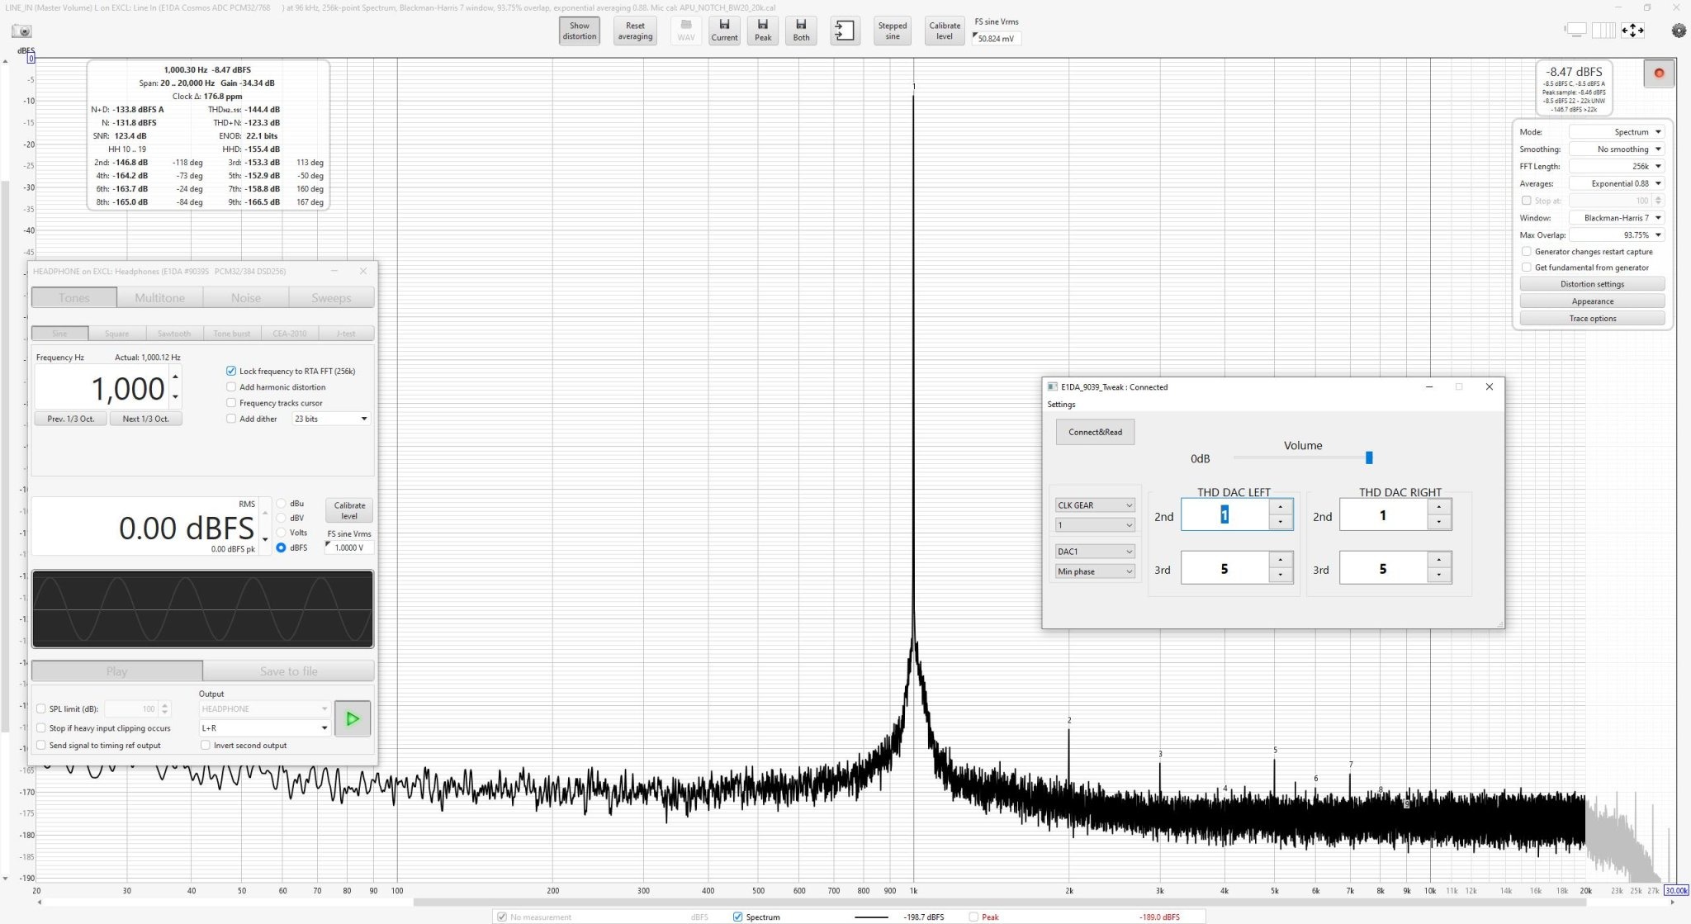The height and width of the screenshot is (924, 1691).
Task: Switch to Sweeps generator tab
Action: click(x=331, y=297)
